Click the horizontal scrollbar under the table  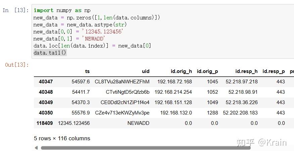161,148
